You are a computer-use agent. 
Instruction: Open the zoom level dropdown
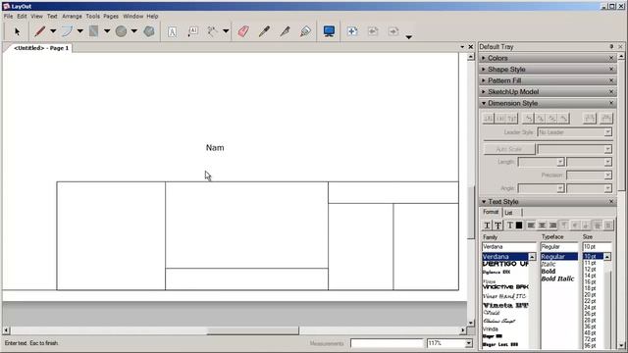(x=468, y=343)
